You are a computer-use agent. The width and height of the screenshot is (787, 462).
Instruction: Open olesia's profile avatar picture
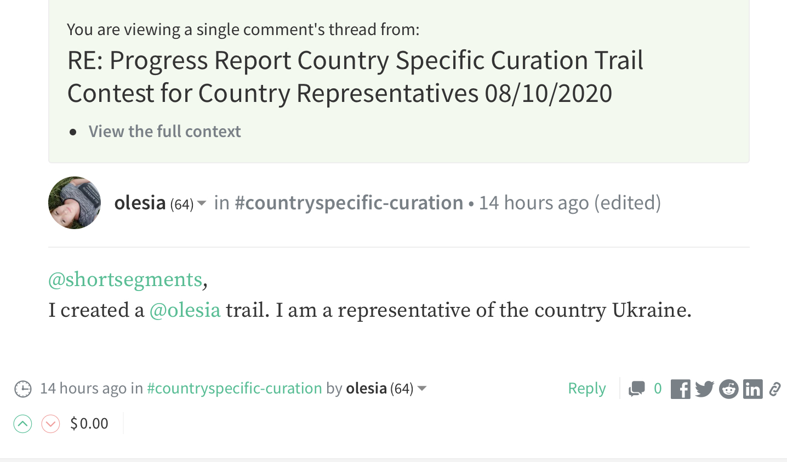[x=75, y=203]
